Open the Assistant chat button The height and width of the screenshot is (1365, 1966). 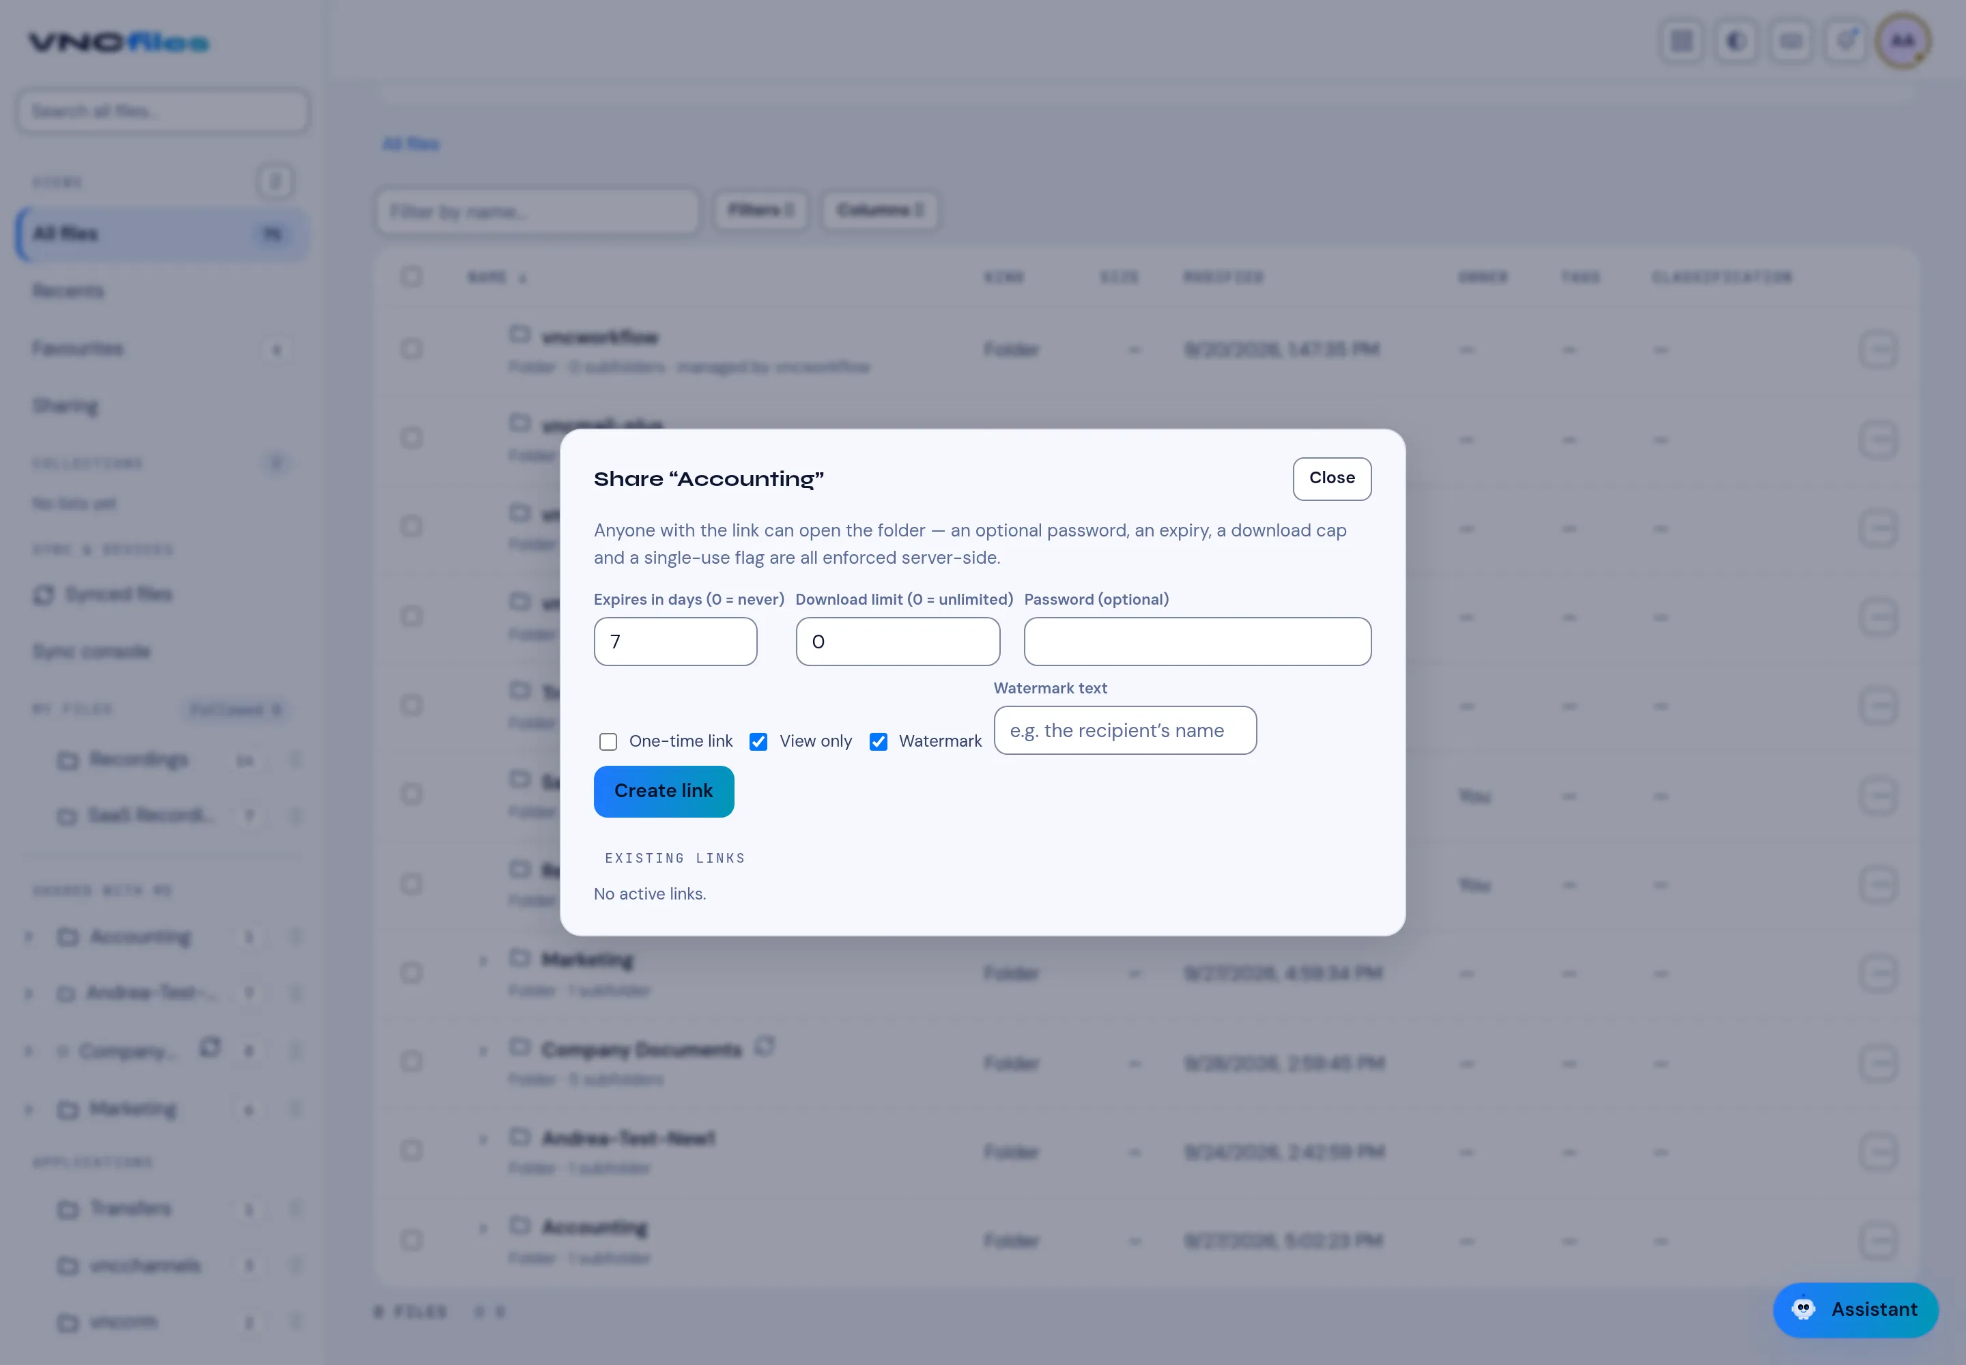coord(1855,1310)
